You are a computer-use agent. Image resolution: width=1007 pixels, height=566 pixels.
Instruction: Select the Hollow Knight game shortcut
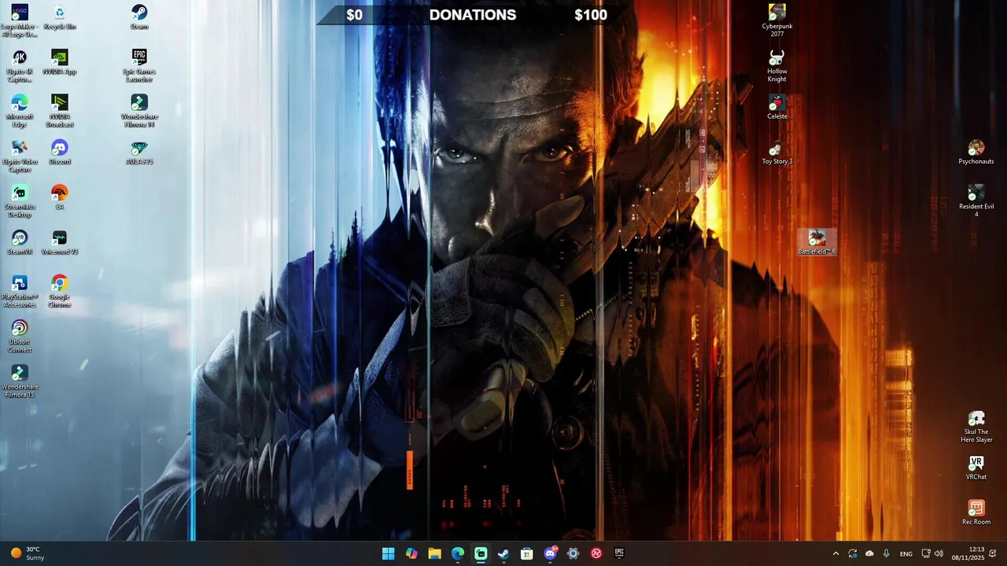click(777, 65)
